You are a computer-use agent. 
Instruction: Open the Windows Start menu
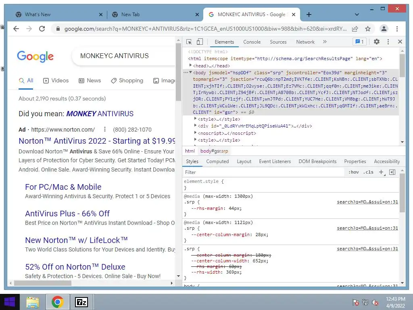tap(10, 302)
